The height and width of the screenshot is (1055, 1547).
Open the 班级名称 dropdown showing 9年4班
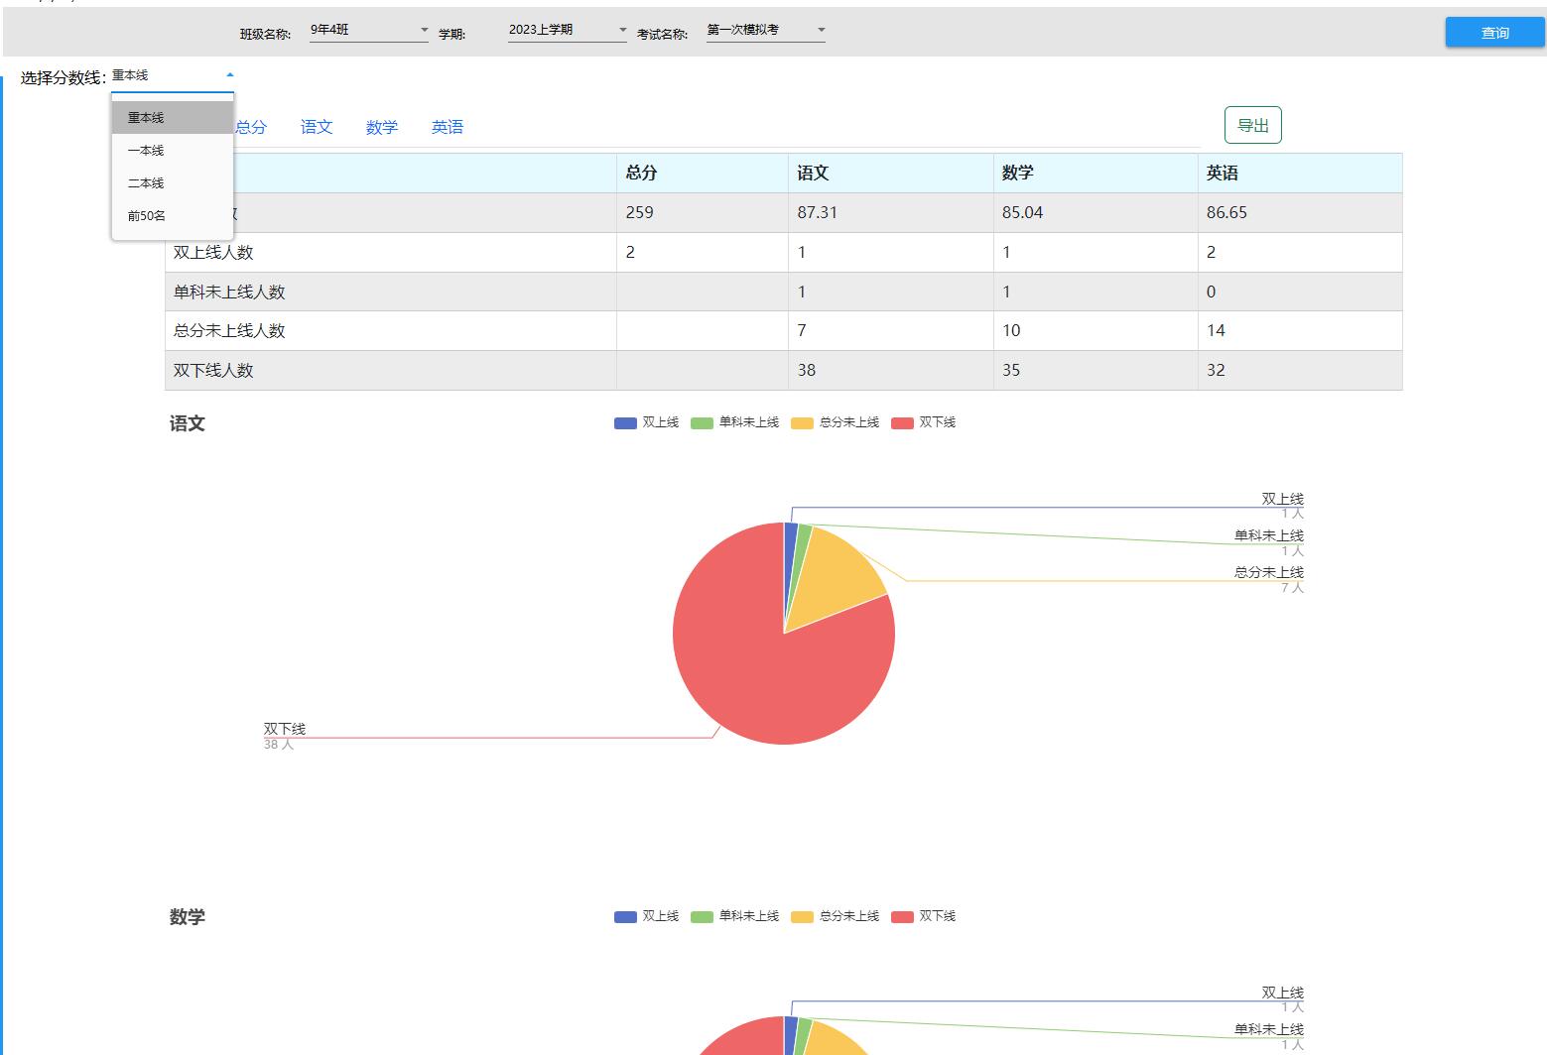click(x=369, y=31)
